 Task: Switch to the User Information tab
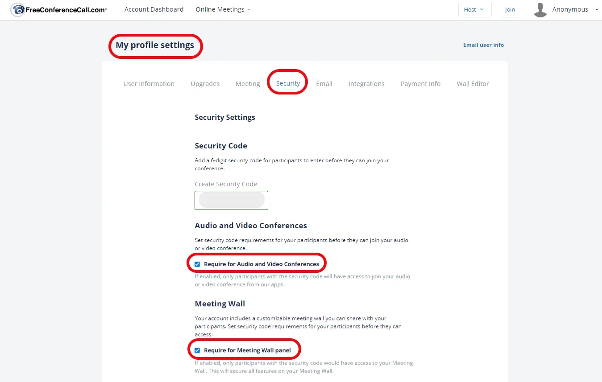[x=149, y=84]
